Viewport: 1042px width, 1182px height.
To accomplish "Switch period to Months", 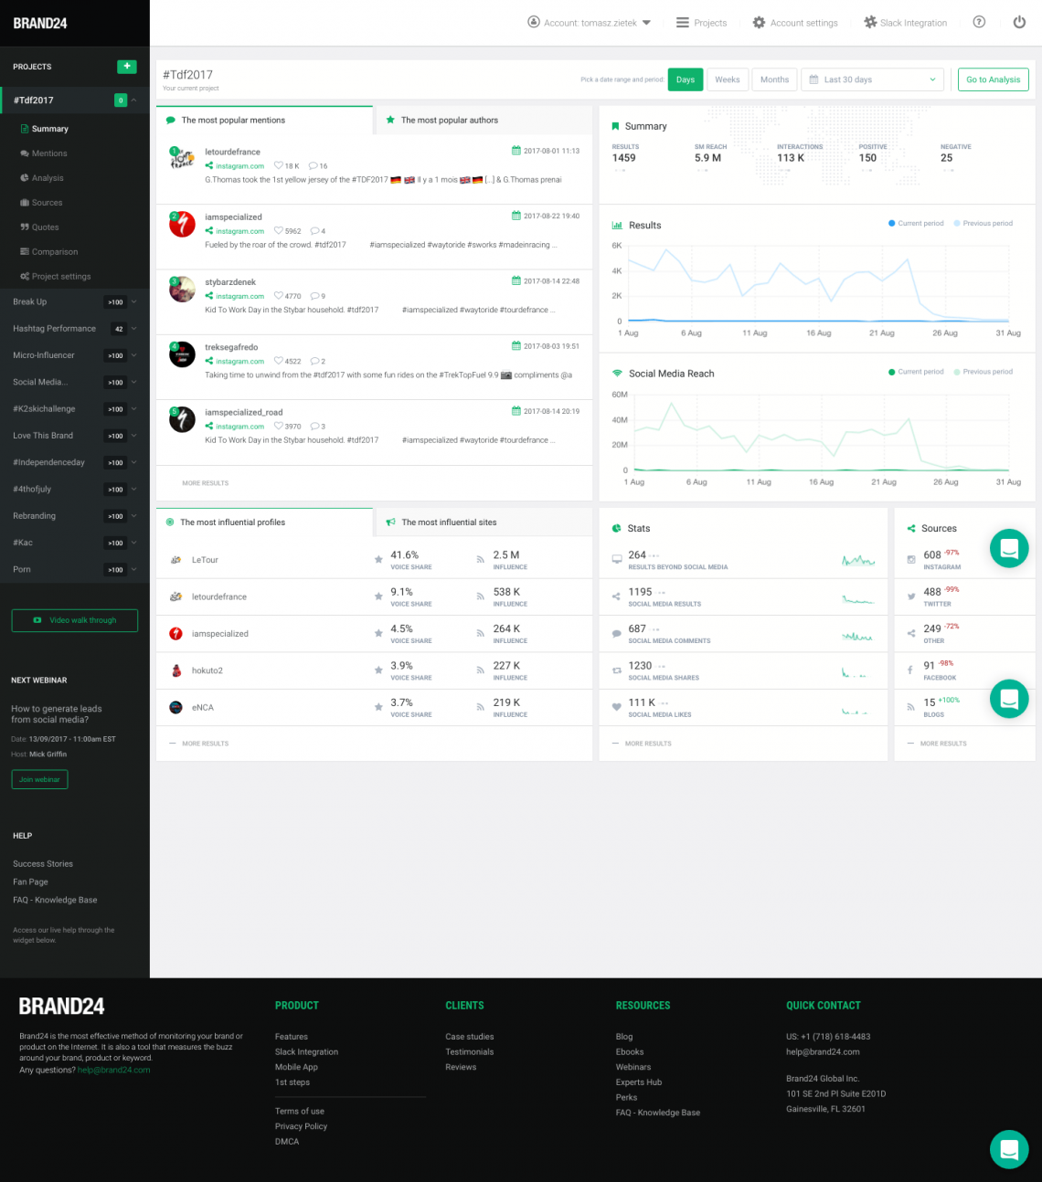I will pyautogui.click(x=774, y=79).
